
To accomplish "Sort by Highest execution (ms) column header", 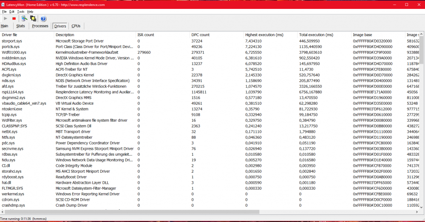I will 270,35.
